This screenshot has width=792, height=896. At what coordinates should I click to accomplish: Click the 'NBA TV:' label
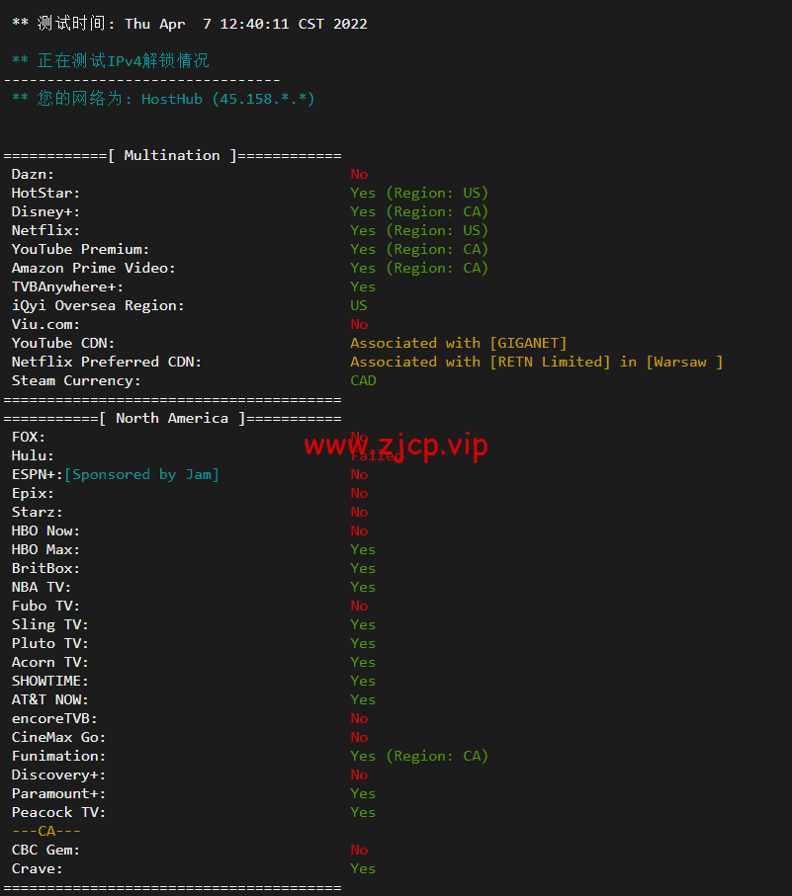42,588
